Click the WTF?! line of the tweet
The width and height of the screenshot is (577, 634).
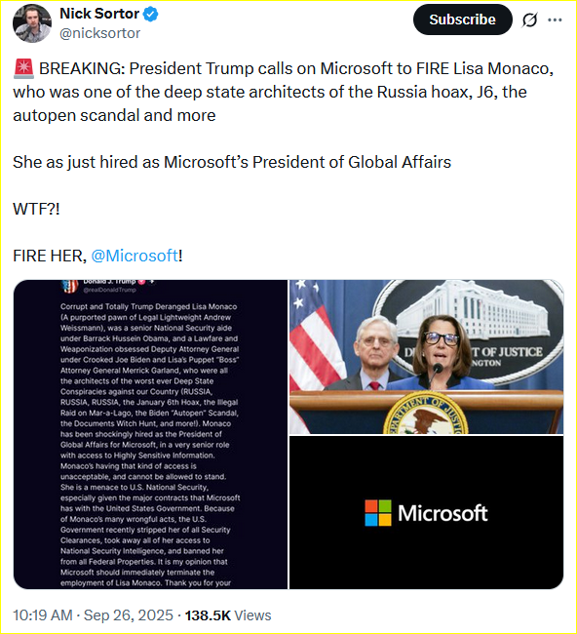pos(36,209)
